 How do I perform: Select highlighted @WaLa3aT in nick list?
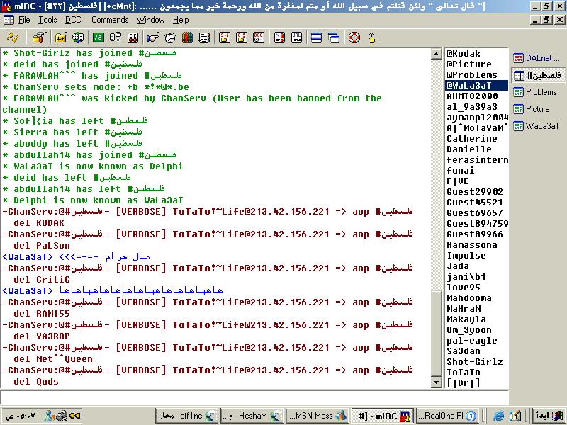click(x=476, y=85)
